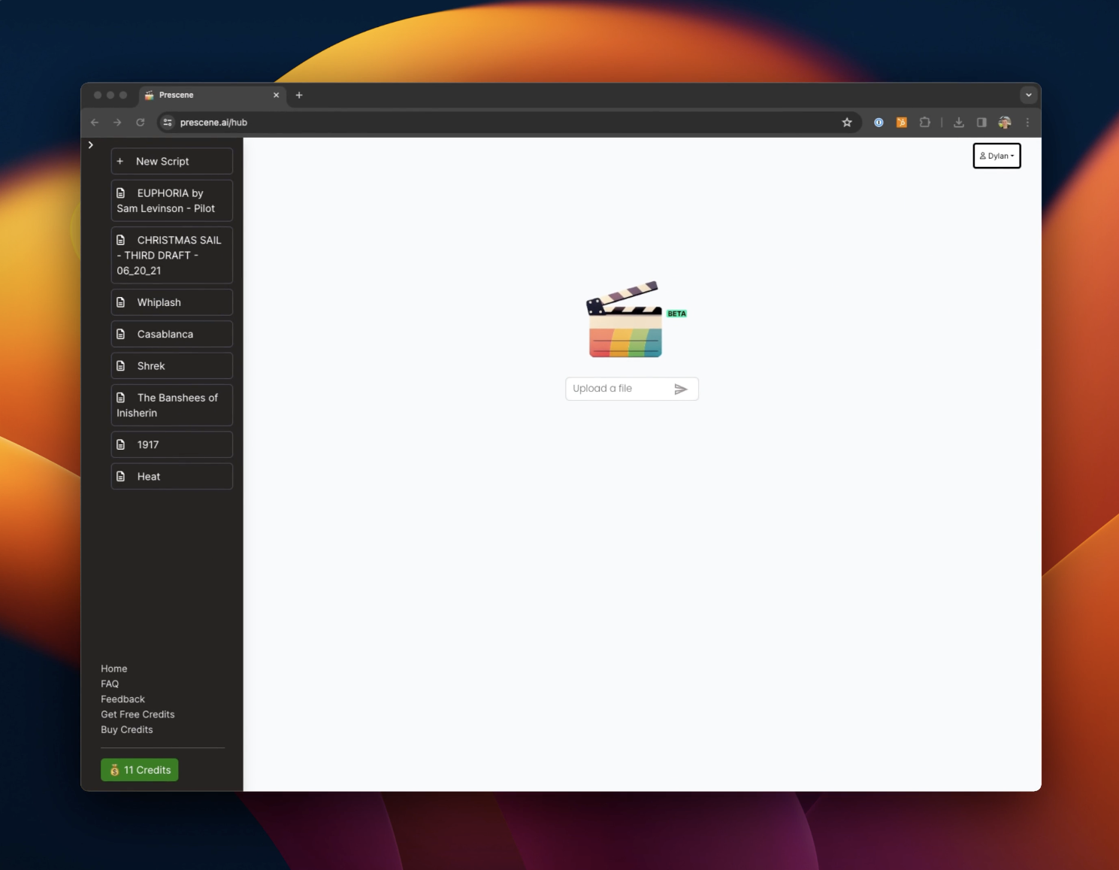Bookmark the page with star icon
The width and height of the screenshot is (1119, 870).
[x=847, y=123]
